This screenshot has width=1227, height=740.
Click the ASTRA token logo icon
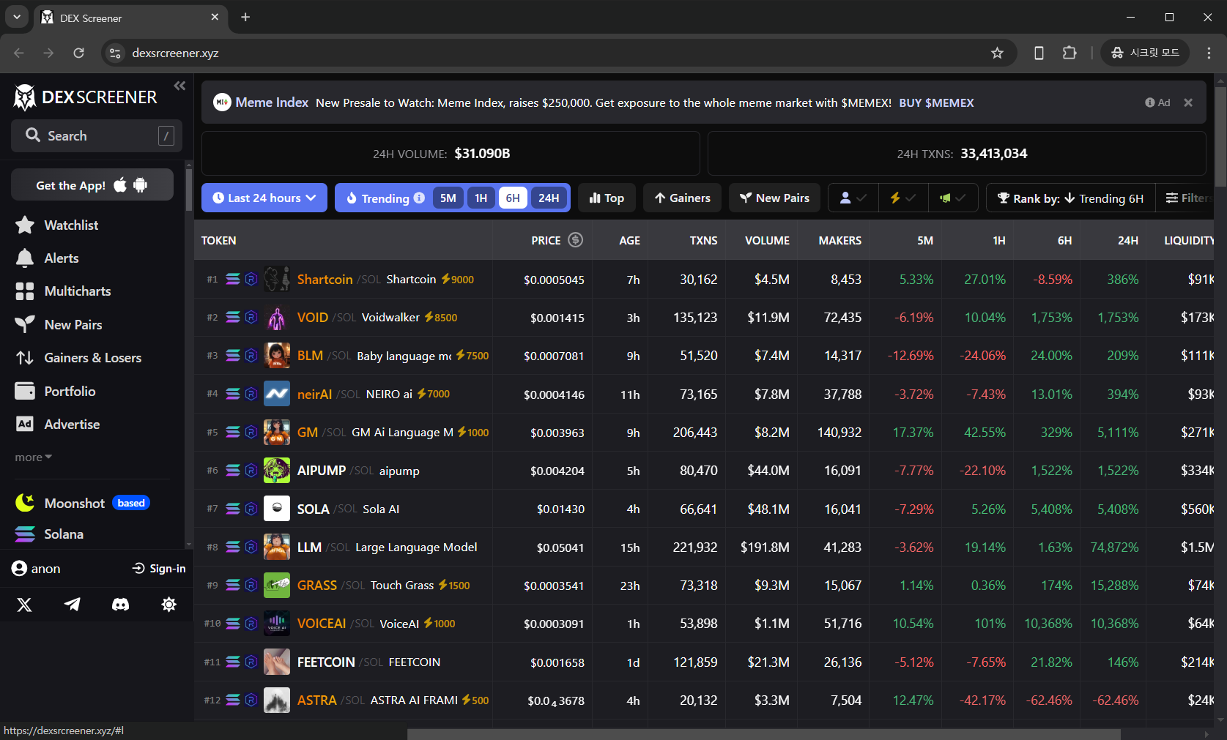click(x=277, y=700)
